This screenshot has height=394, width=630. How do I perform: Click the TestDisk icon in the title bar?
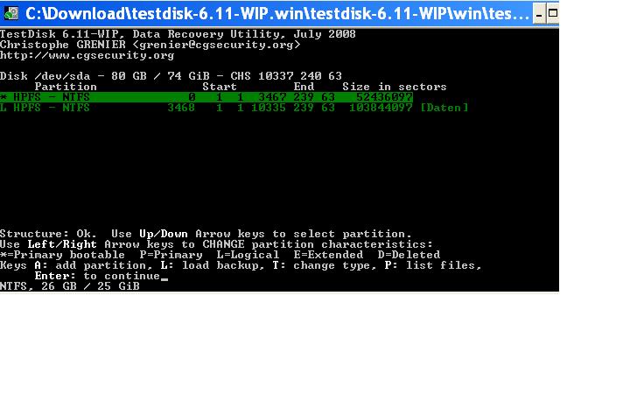tap(10, 13)
